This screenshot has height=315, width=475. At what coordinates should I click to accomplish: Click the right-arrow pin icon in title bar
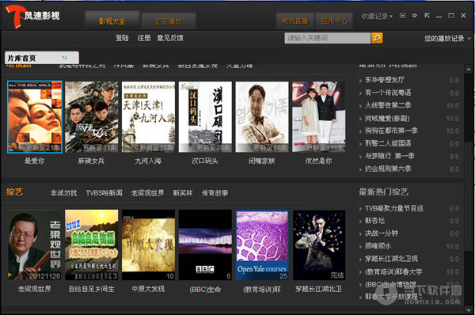[415, 16]
